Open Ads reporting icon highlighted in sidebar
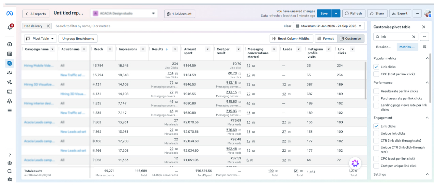This screenshot has height=194, width=436. tap(10, 63)
